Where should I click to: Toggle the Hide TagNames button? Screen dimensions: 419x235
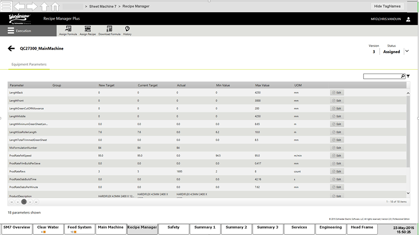tap(387, 6)
